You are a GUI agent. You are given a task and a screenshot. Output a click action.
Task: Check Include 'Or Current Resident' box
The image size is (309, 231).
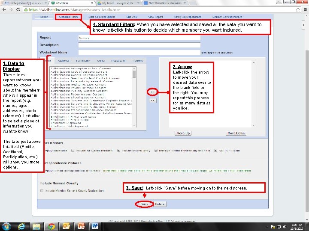(x=73, y=151)
